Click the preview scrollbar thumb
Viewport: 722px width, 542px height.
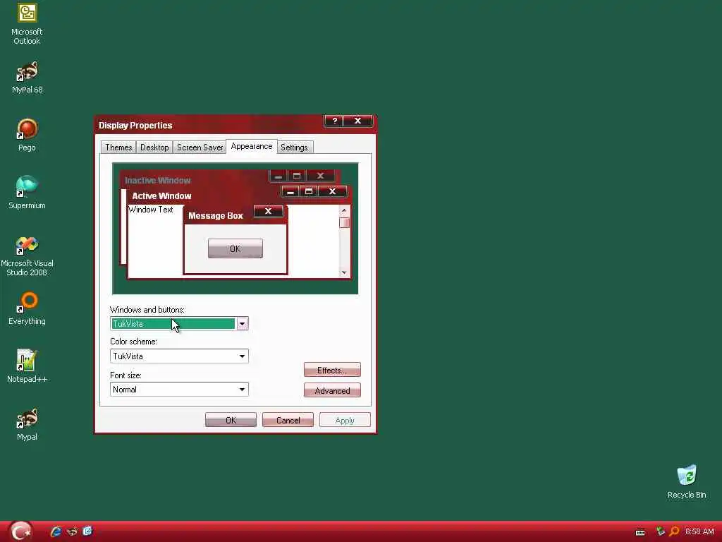(344, 222)
